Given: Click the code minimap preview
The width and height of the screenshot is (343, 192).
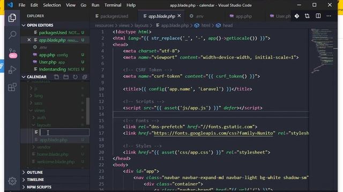Looking at the screenshot, I should click(x=323, y=51).
